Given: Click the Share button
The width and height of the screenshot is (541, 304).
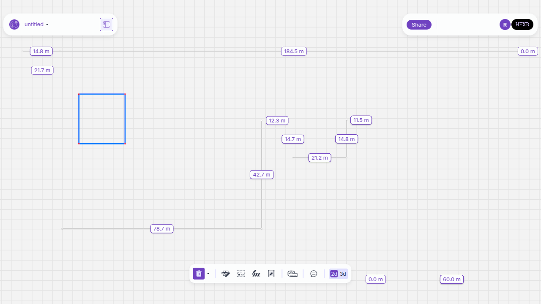Looking at the screenshot, I should coord(419,24).
